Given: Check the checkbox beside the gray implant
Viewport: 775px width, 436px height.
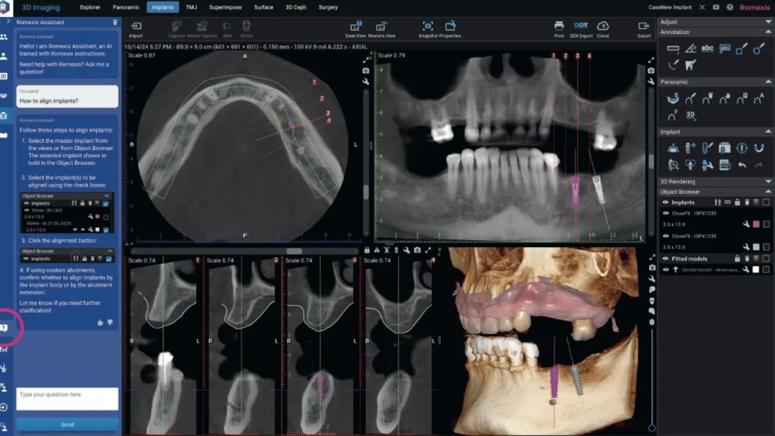Looking at the screenshot, I should 766,247.
